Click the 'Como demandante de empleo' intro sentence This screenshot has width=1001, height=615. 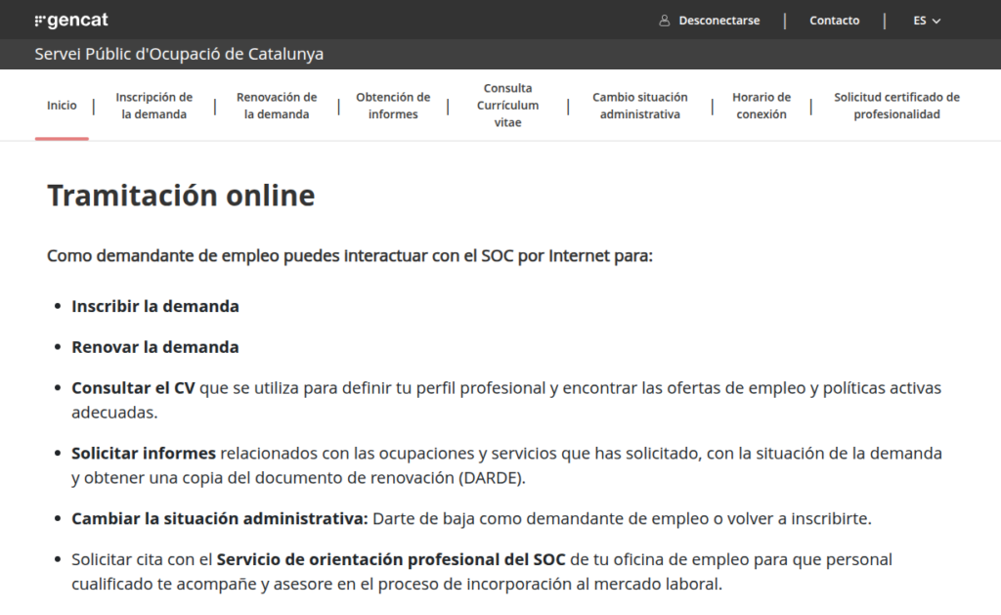click(x=350, y=256)
